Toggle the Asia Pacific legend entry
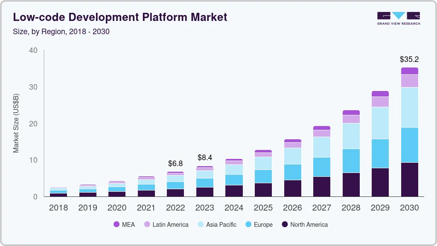Viewport: 437px width, 246px height. [221, 225]
